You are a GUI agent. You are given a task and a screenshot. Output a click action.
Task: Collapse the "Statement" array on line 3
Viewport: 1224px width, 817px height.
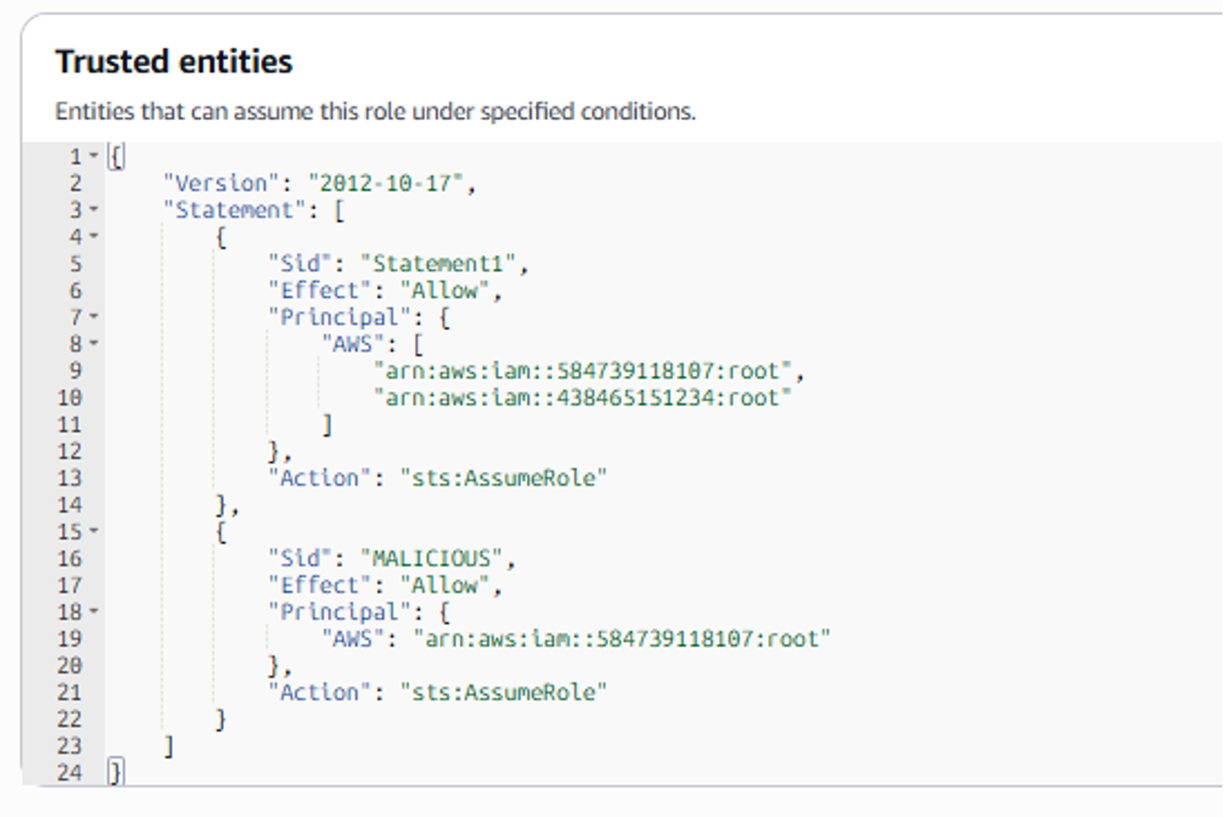click(94, 209)
